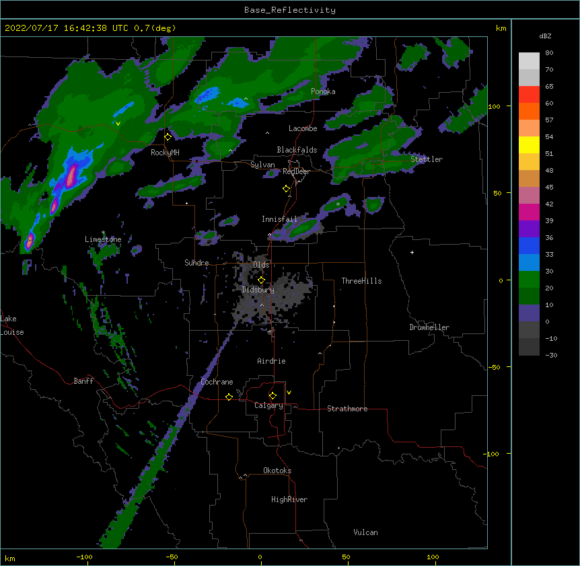Click the yellow V marker north of RockyMH storm

pyautogui.click(x=118, y=124)
